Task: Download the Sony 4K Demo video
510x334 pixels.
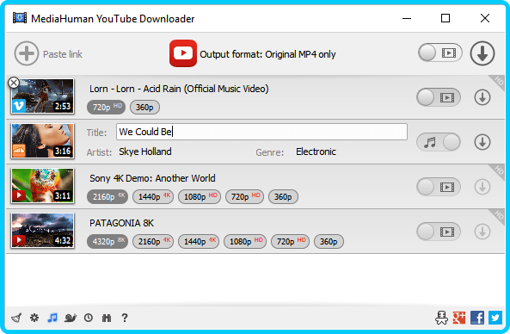Action: [x=482, y=187]
